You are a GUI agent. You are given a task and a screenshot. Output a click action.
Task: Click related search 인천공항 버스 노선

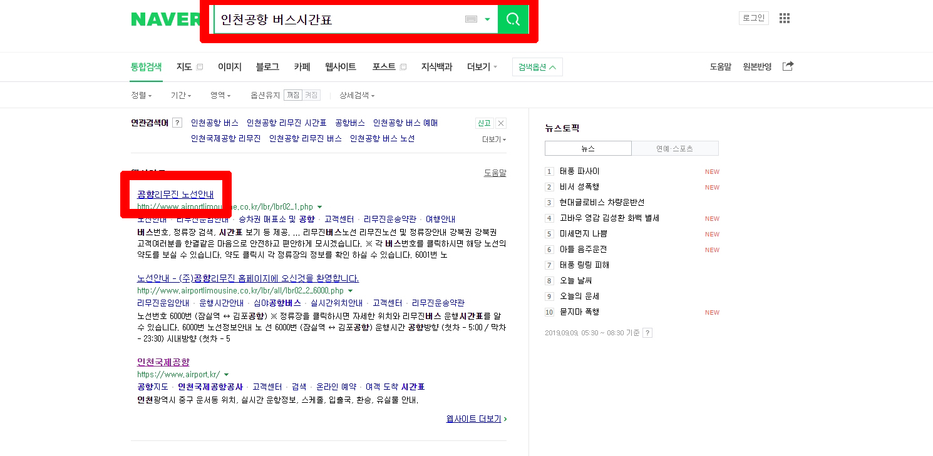coord(383,138)
